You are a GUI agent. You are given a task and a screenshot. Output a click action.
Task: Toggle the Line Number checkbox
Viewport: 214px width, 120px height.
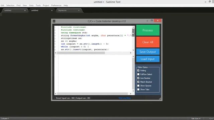138,78
